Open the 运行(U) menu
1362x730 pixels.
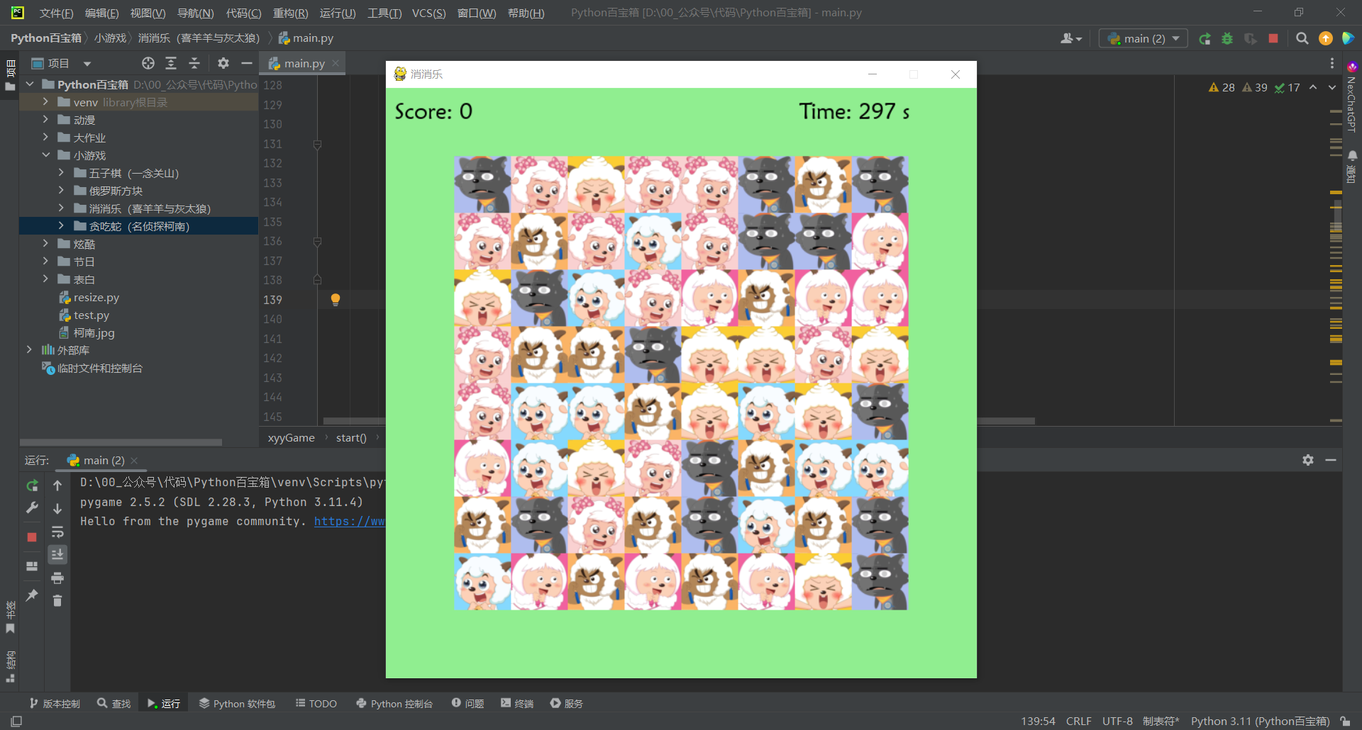point(338,13)
